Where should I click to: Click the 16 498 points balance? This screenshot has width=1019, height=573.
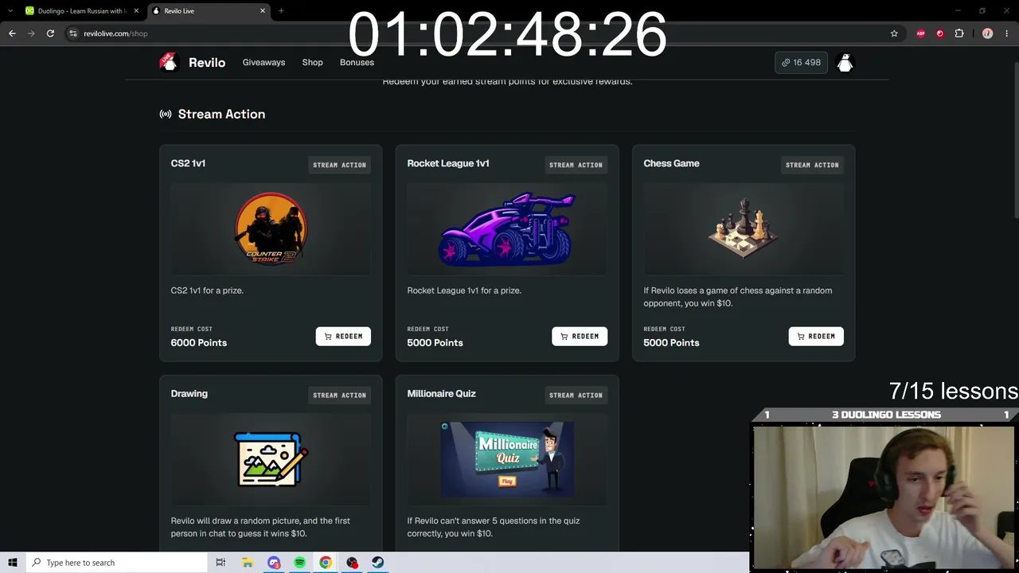[x=801, y=63]
